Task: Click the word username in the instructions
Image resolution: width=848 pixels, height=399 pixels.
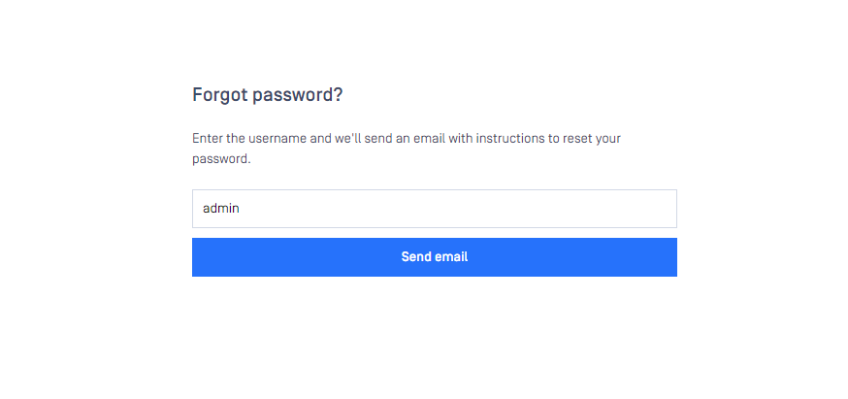Action: pos(277,139)
